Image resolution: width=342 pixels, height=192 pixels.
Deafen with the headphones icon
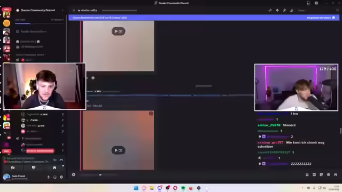[55, 177]
